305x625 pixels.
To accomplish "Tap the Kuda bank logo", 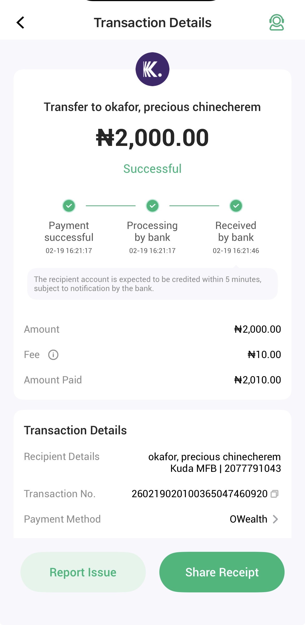I will 152,69.
